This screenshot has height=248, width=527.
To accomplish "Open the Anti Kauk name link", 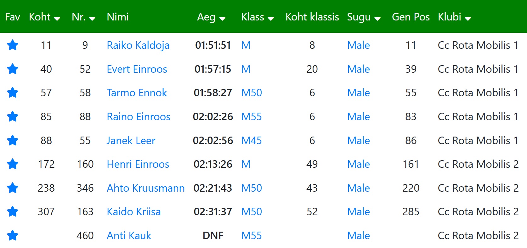I will coord(129,235).
